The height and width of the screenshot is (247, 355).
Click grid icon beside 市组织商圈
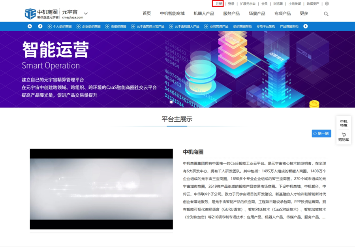(x=107, y=26)
